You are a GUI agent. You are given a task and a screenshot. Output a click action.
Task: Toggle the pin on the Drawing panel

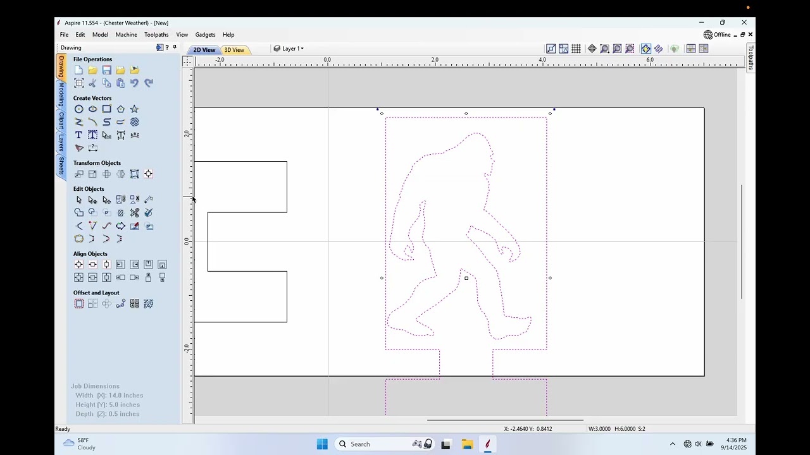175,47
